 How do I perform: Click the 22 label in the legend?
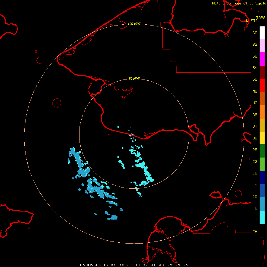pos(255,161)
